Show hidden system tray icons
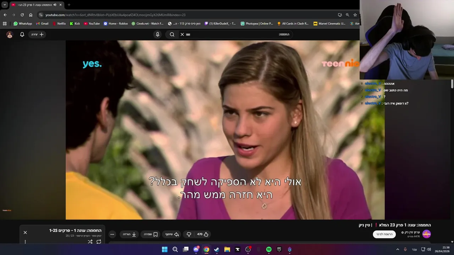This screenshot has height=255, width=454. [398, 249]
